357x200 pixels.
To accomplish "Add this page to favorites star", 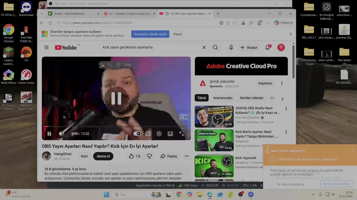I will (234, 23).
